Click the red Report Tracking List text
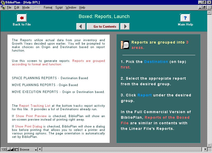212x153 pixels. point(35,106)
